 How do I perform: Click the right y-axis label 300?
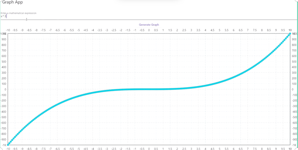point(295,73)
